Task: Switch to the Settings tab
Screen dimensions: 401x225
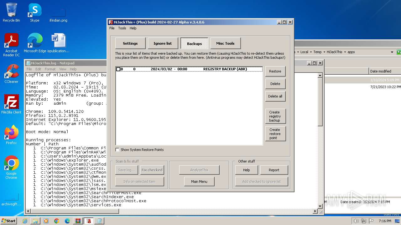Action: (130, 43)
